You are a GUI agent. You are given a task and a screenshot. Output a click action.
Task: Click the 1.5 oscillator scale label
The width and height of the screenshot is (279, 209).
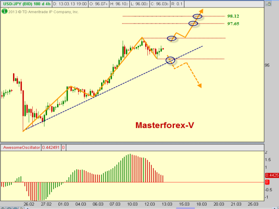pos(268,160)
